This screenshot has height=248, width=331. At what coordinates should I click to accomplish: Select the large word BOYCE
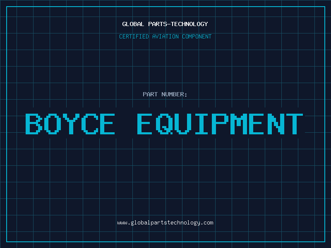pyautogui.click(x=70, y=124)
